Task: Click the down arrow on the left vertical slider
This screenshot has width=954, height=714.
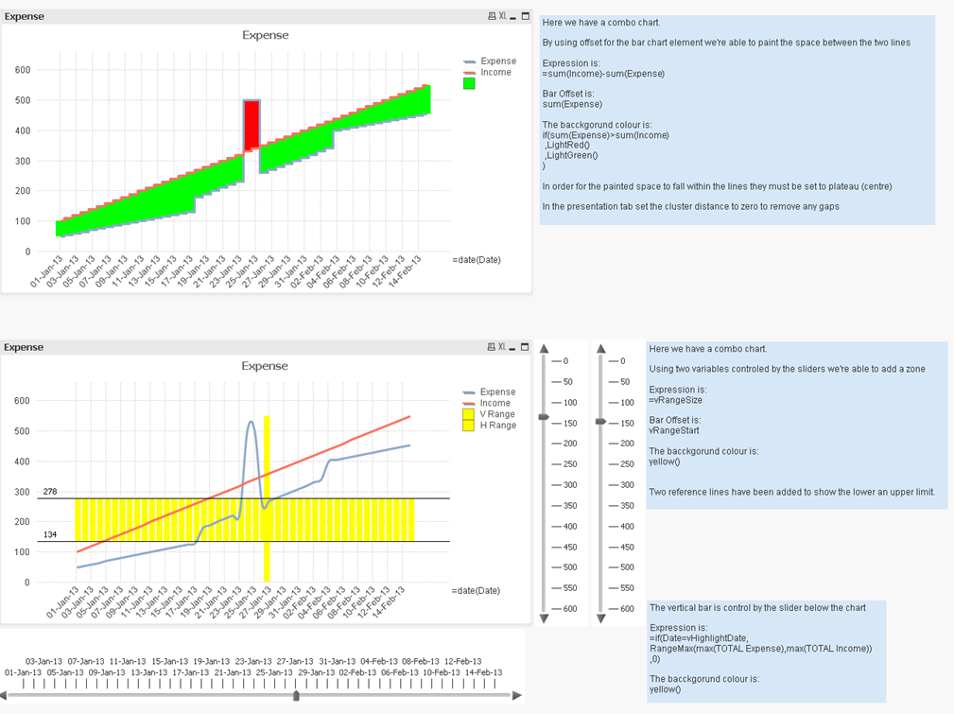Action: [544, 618]
